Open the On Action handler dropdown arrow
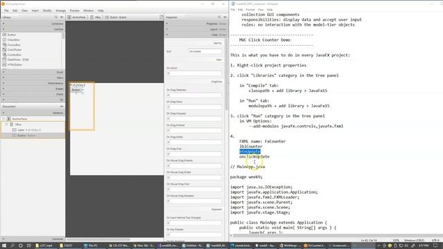The height and width of the screenshot is (249, 443). point(168,73)
